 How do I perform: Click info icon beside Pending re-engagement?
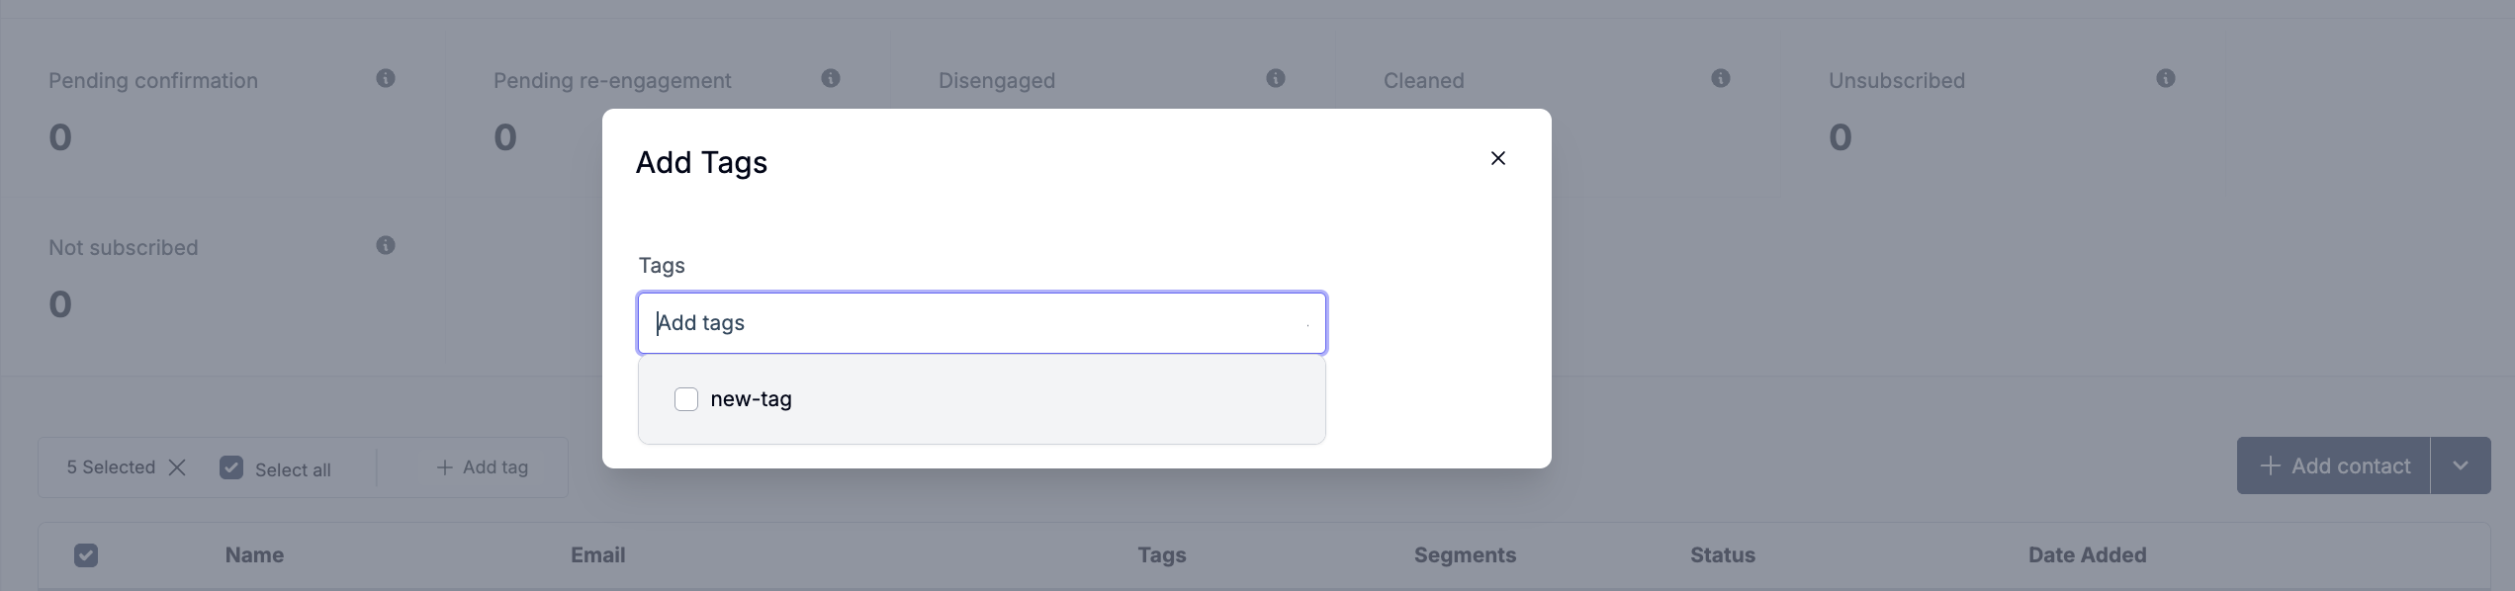click(831, 78)
